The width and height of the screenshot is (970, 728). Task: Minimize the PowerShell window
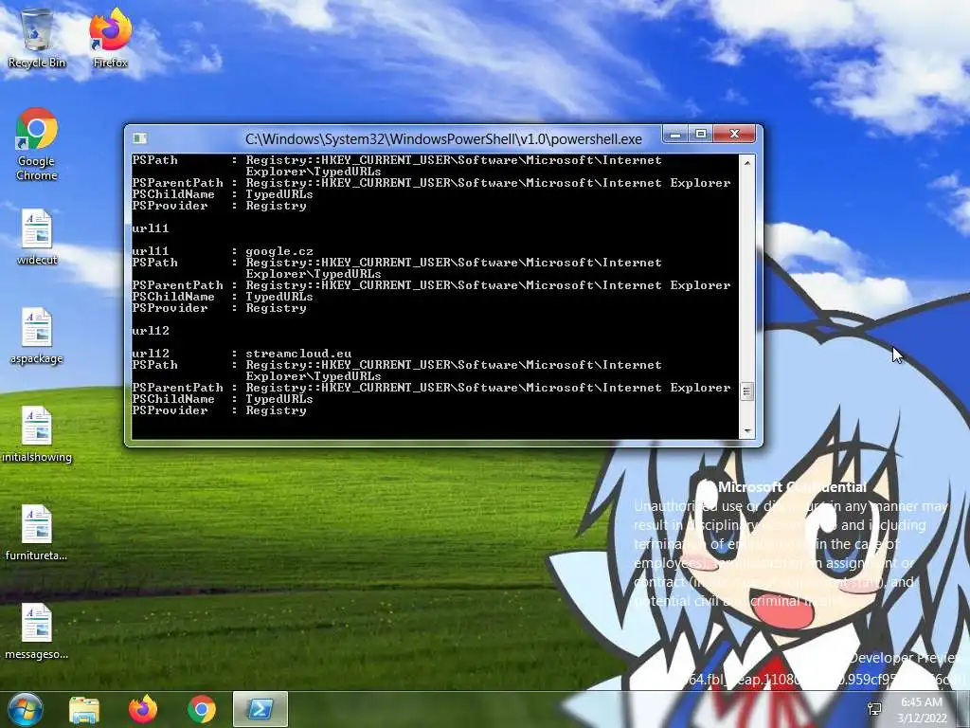(x=674, y=135)
